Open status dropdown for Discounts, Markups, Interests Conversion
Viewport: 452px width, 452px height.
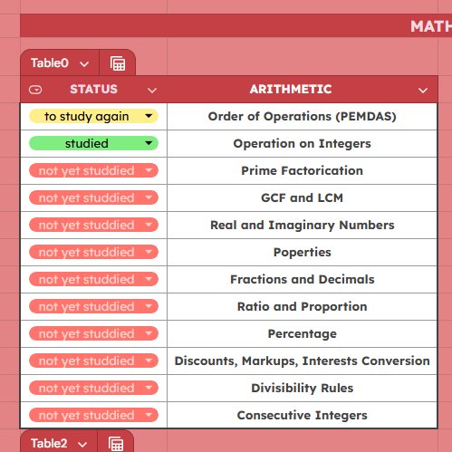click(x=93, y=361)
